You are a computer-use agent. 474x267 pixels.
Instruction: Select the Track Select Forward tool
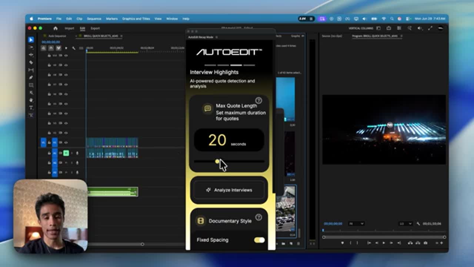31,47
